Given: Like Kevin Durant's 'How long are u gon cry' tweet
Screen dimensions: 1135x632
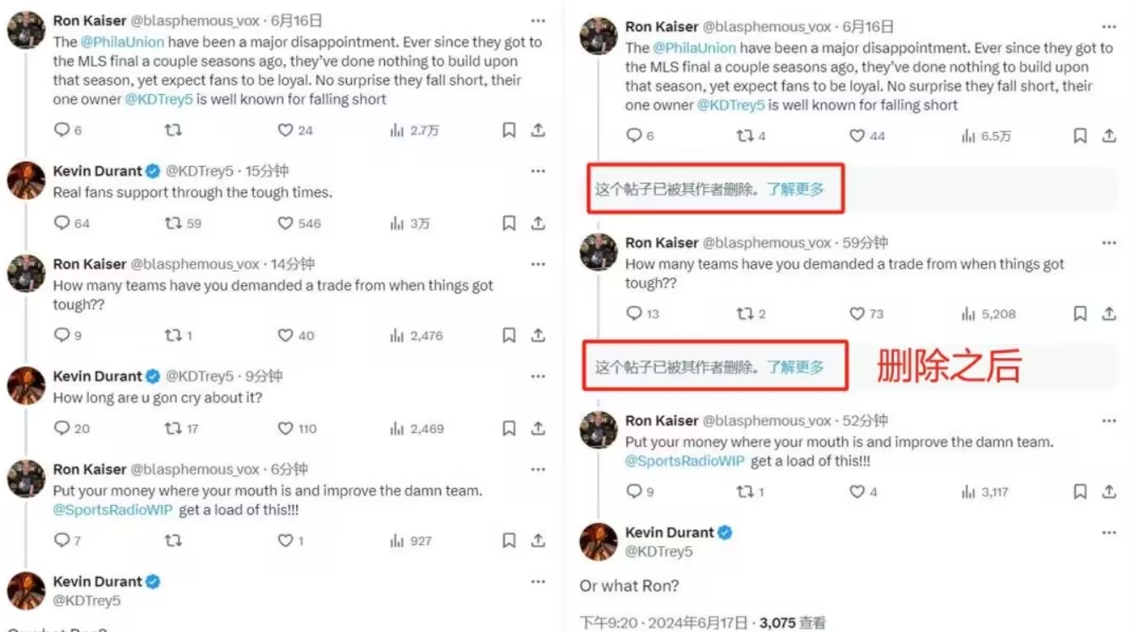Looking at the screenshot, I should coord(286,428).
